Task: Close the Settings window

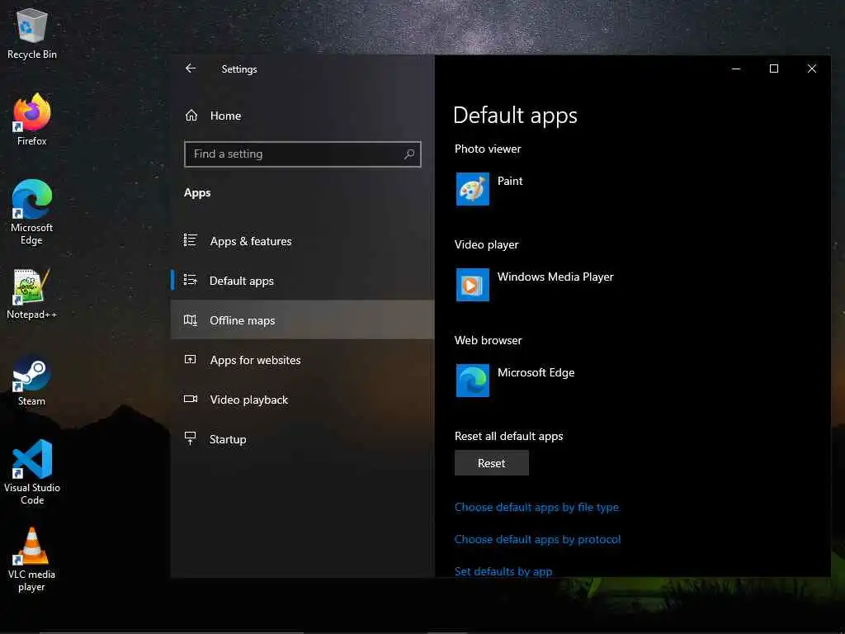Action: pyautogui.click(x=812, y=69)
